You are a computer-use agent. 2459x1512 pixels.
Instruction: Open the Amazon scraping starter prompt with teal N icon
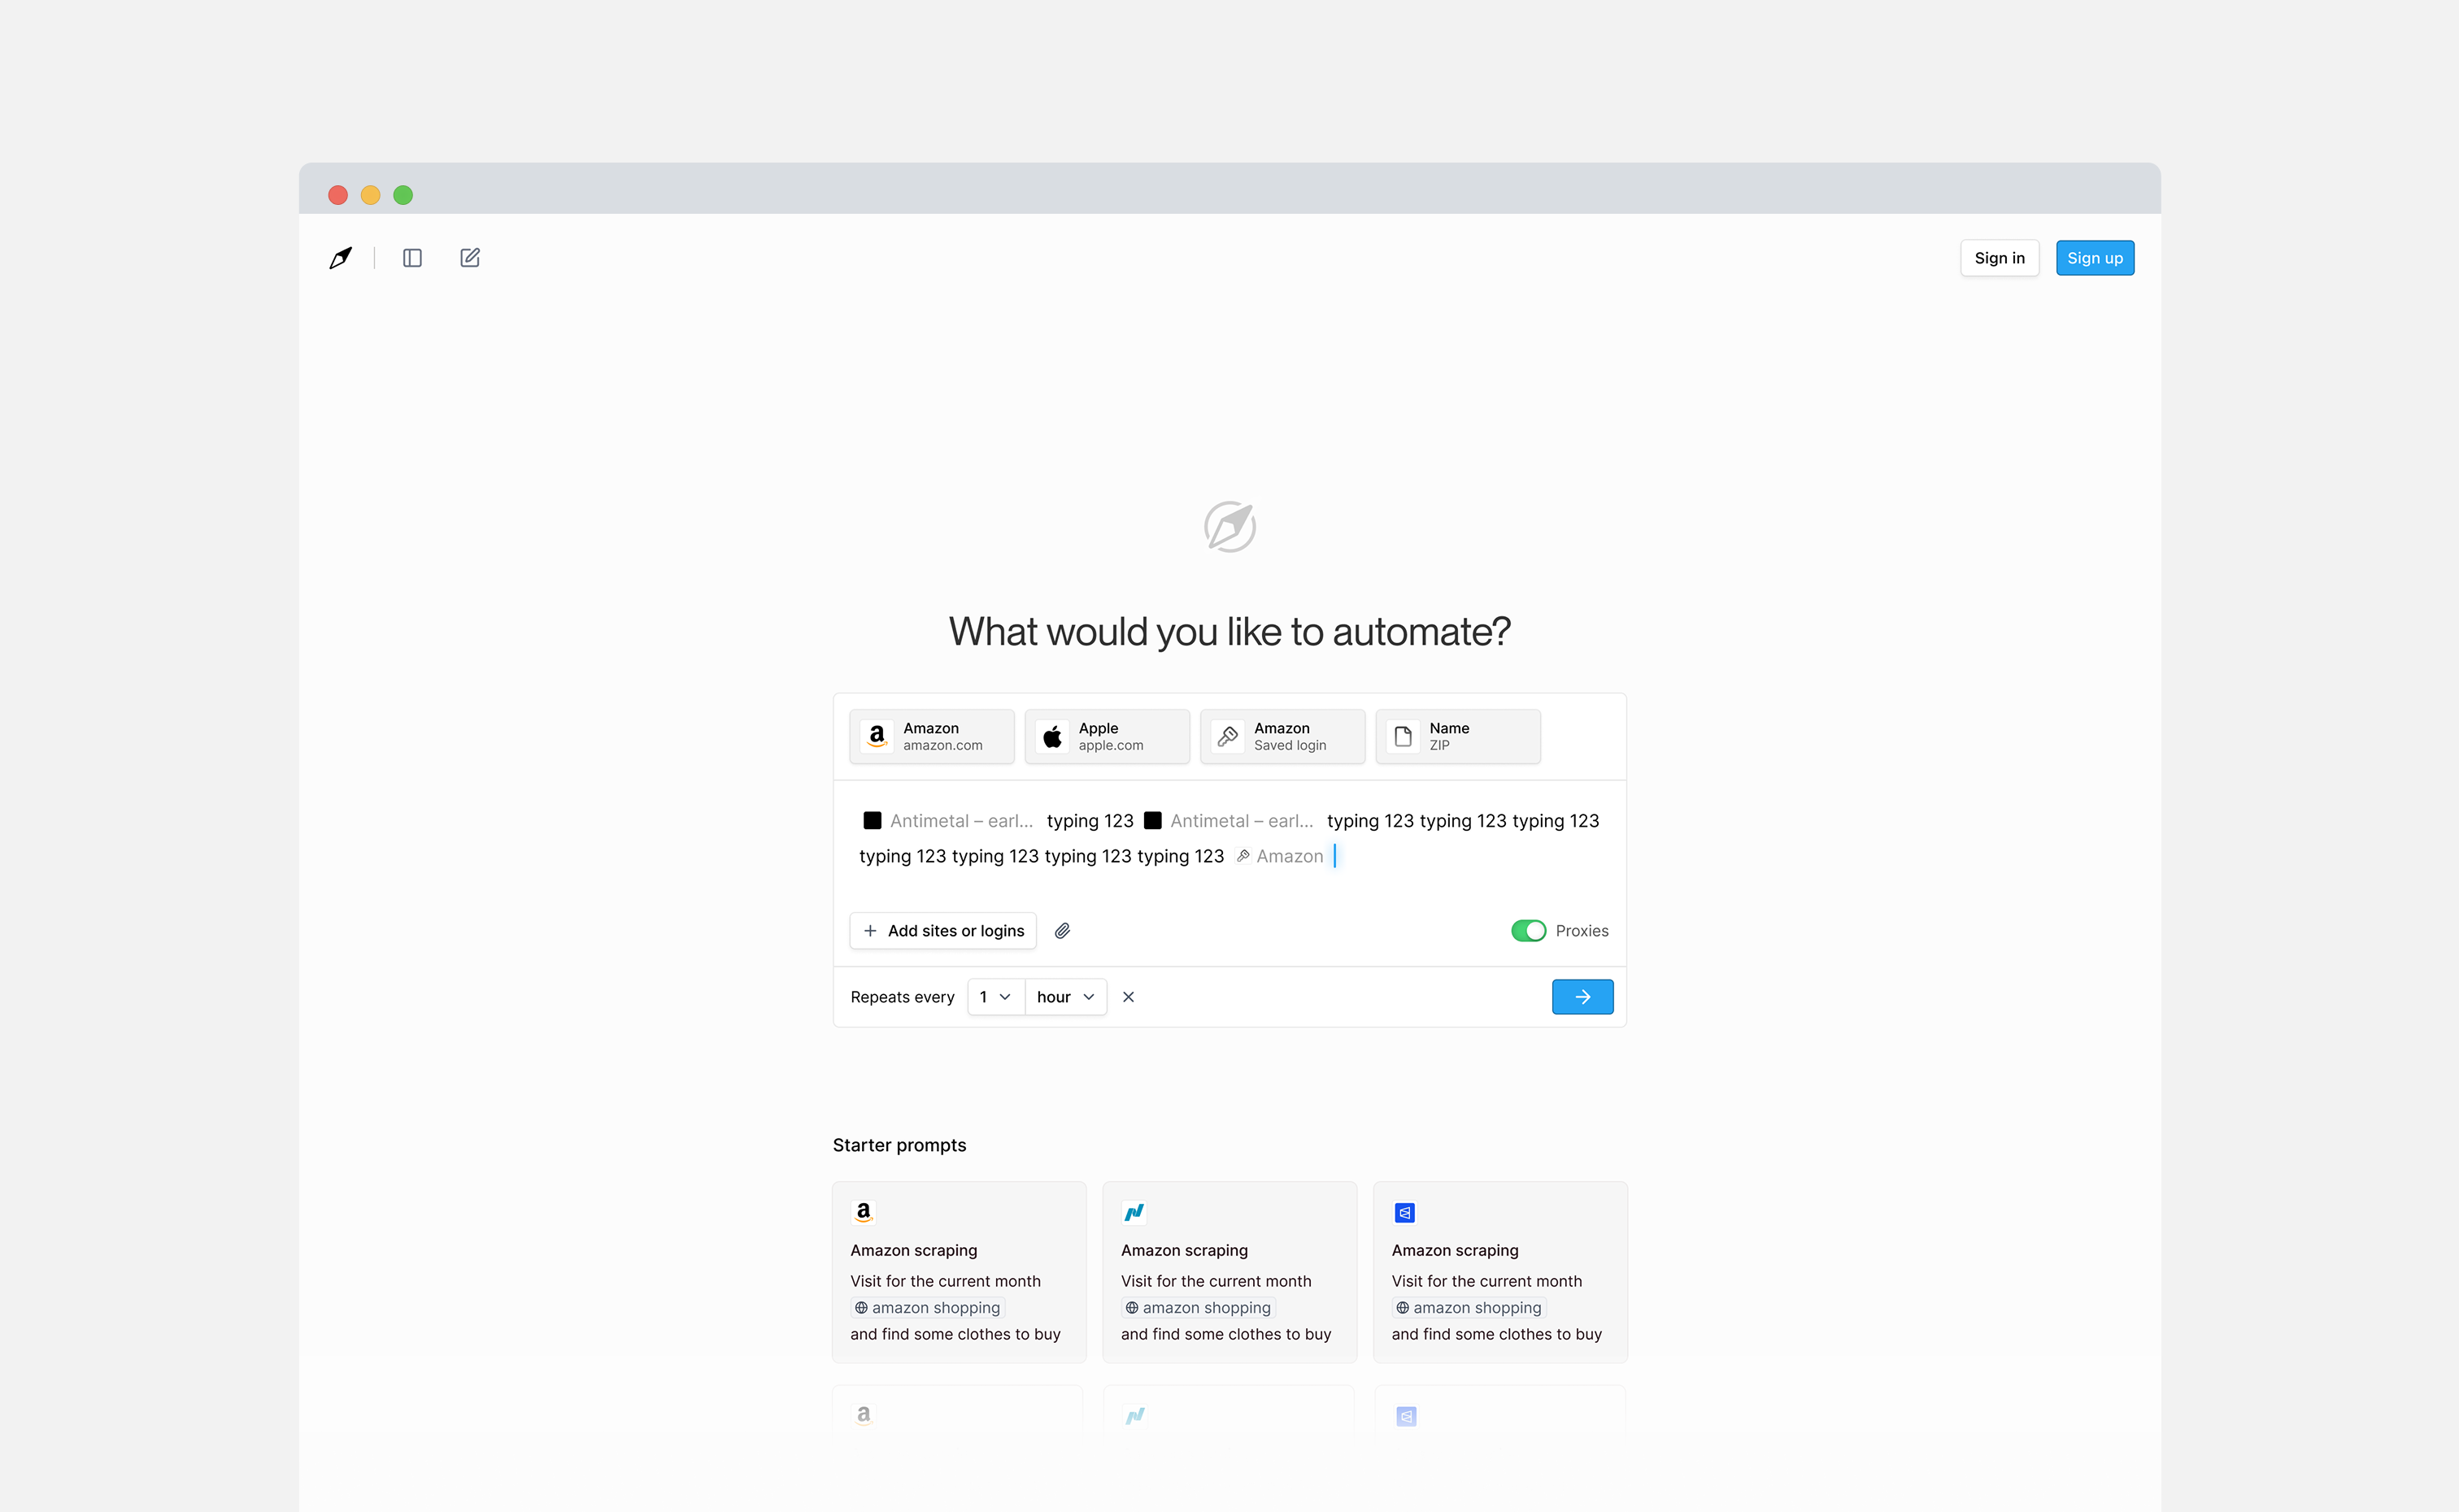[x=1230, y=1272]
